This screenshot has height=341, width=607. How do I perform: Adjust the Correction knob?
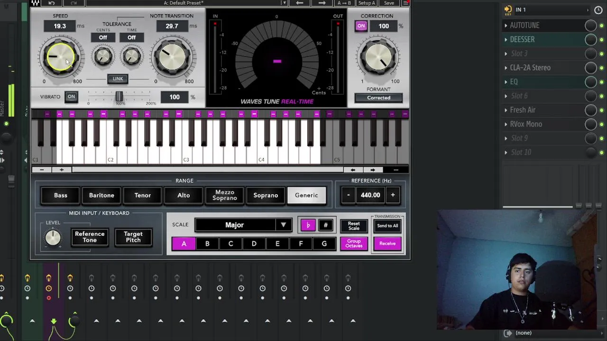[x=378, y=57]
